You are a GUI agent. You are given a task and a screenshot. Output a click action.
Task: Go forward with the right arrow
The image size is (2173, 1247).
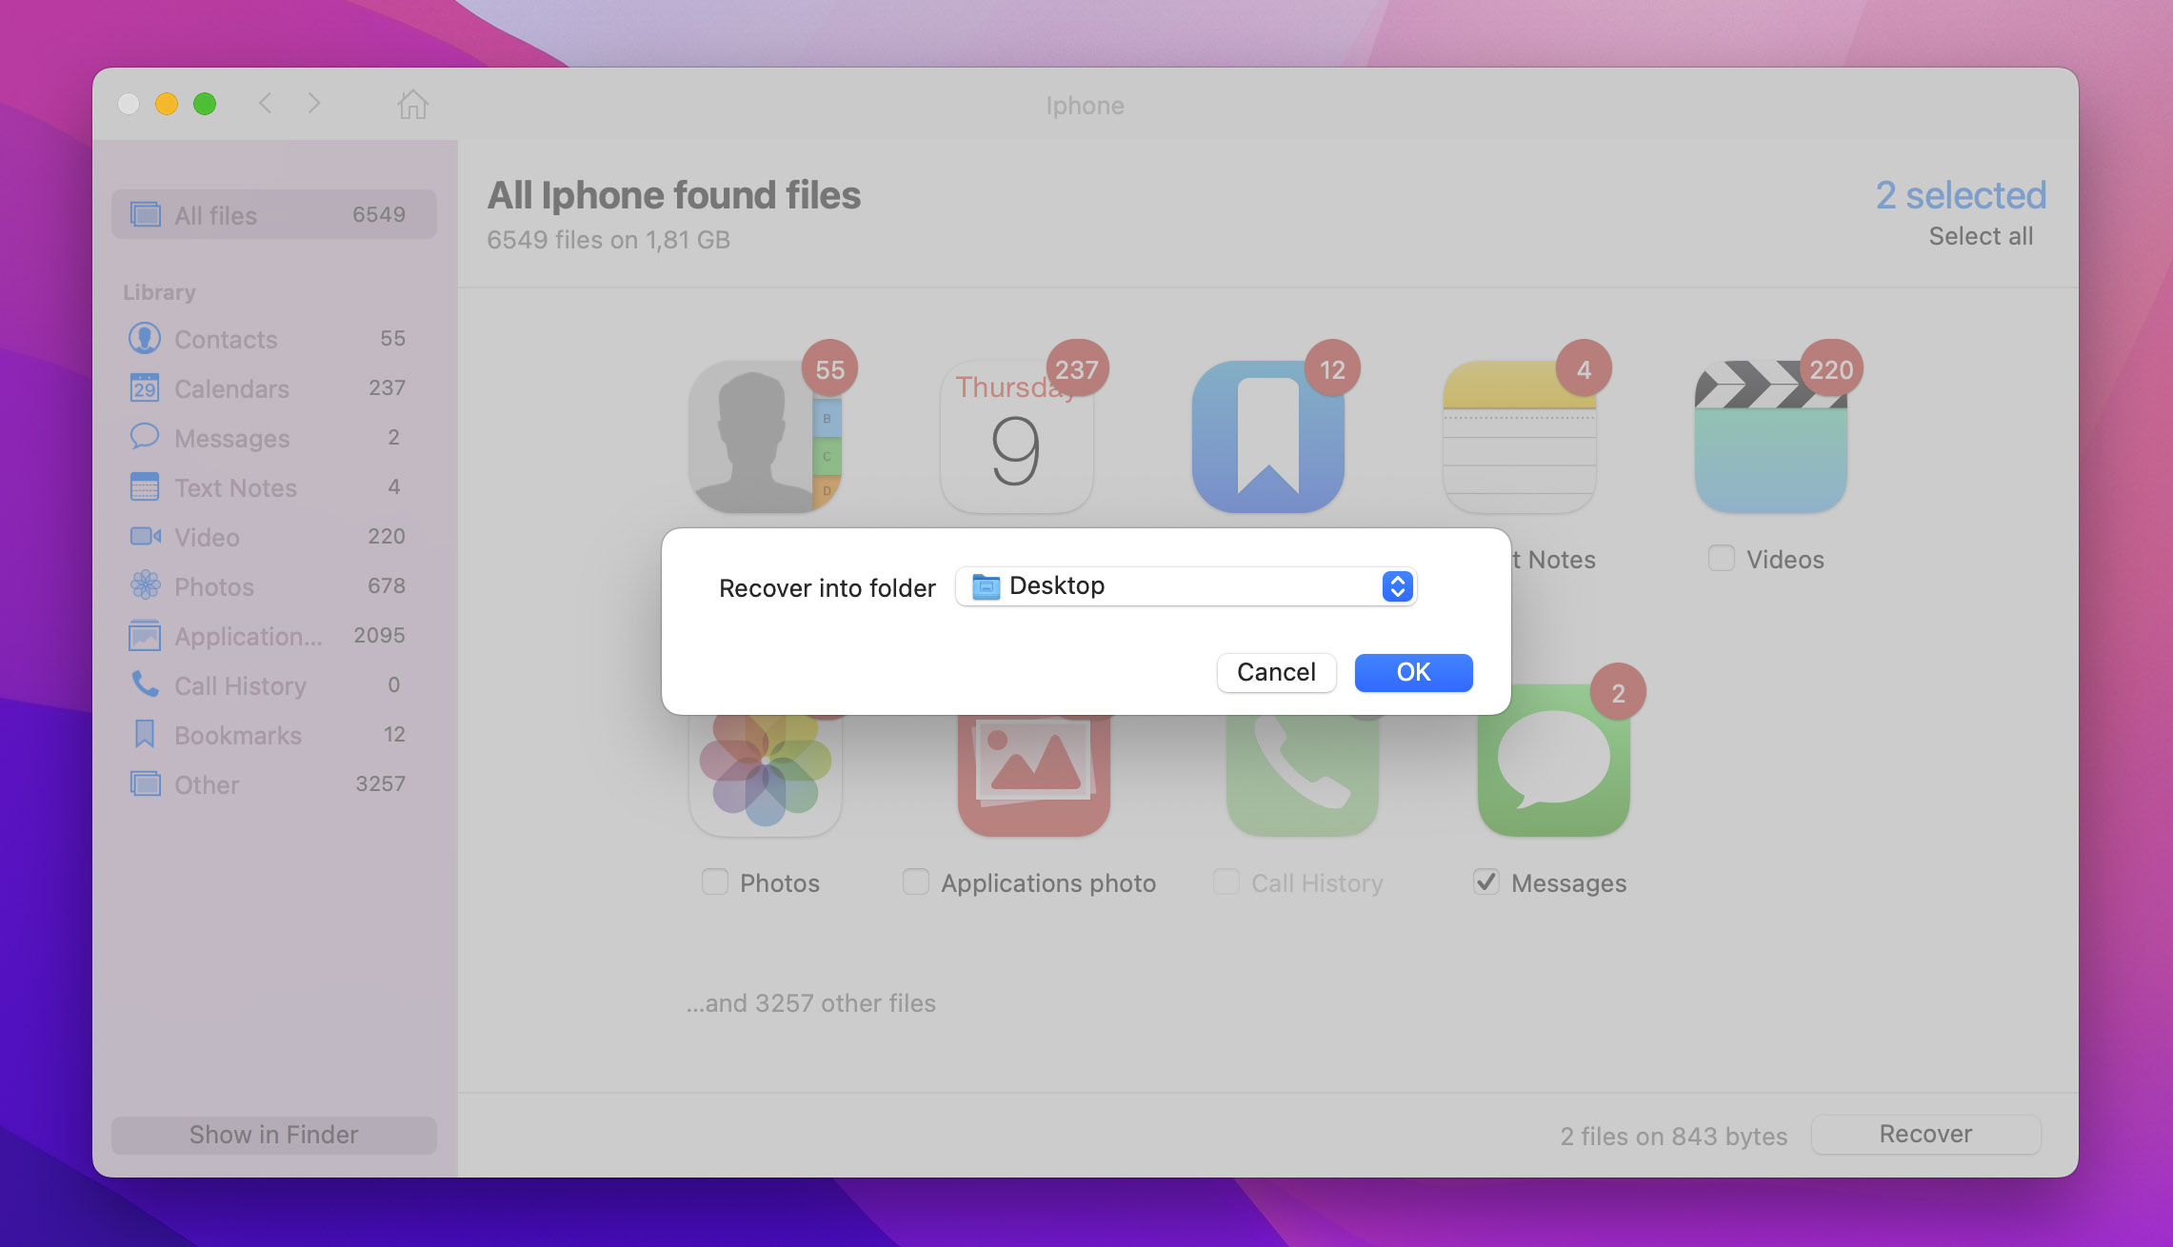tap(314, 103)
